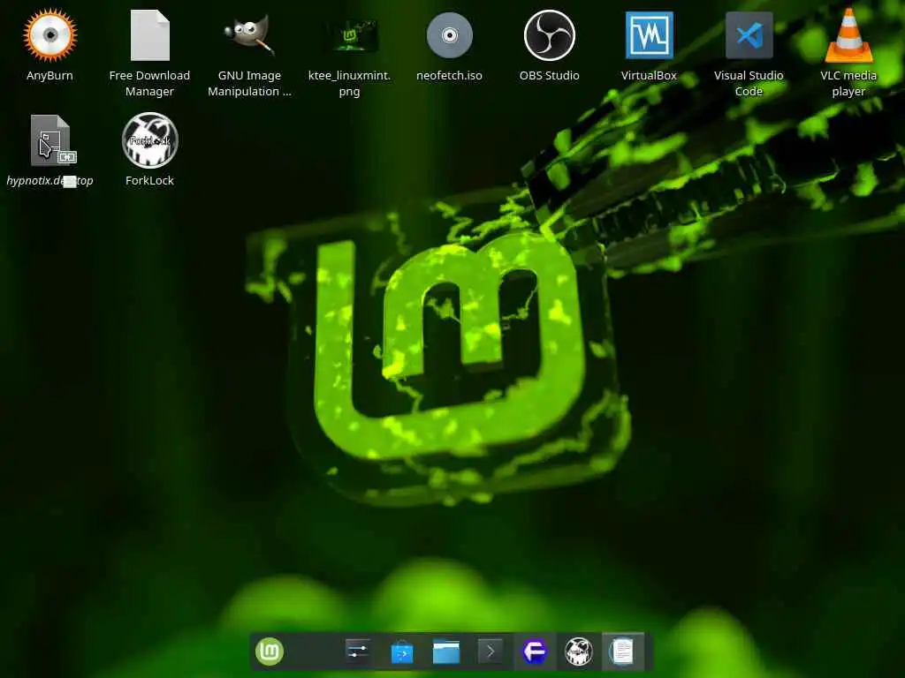The width and height of the screenshot is (905, 678).
Task: Click the 'GNU Image Manipulation ...' label text
Action: click(249, 84)
